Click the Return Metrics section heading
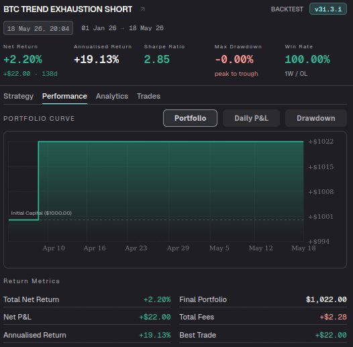Viewport: 353px width, 347px height. click(32, 281)
